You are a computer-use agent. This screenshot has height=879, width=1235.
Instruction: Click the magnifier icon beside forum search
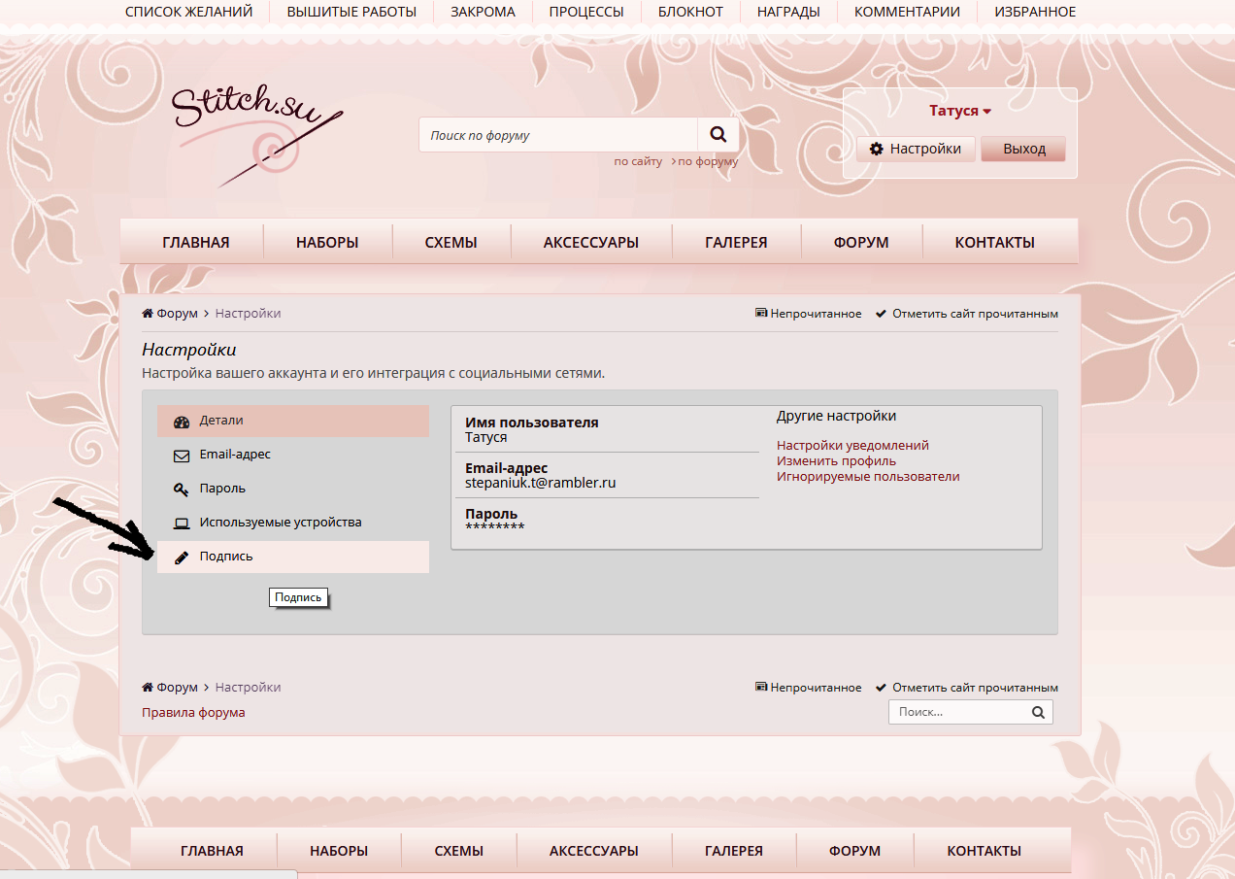pos(718,135)
